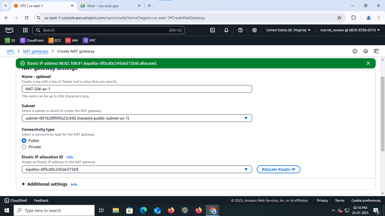
Task: Open the Subnet dropdown
Action: (137, 118)
